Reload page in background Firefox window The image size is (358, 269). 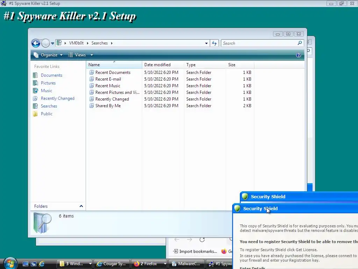coord(202,240)
